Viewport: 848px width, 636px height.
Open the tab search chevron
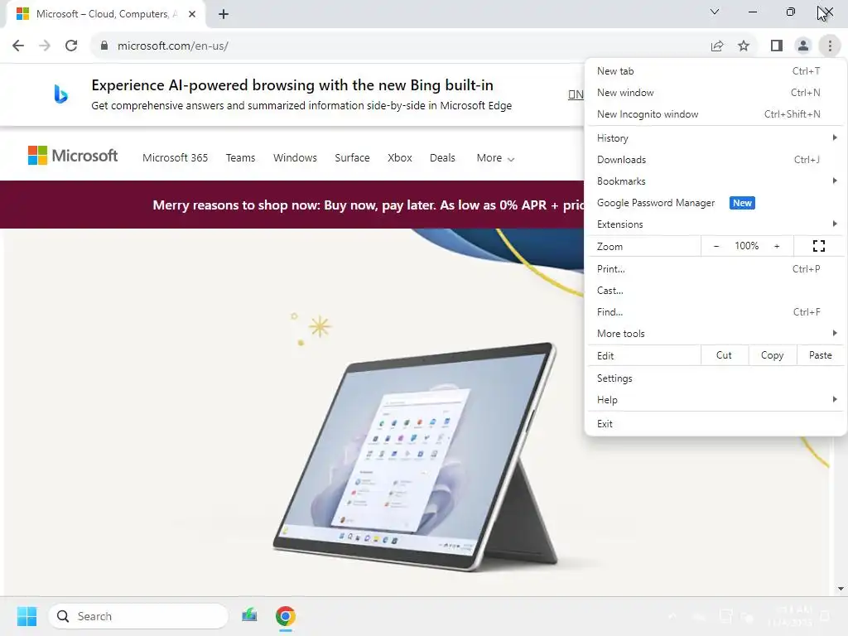coord(715,12)
